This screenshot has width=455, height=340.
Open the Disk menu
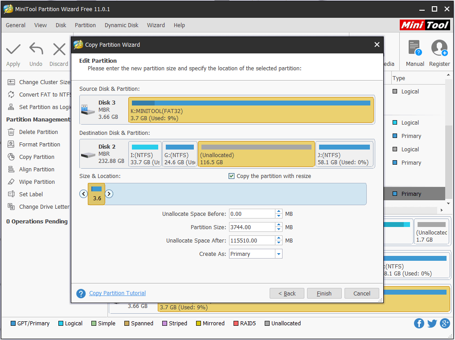tap(61, 25)
